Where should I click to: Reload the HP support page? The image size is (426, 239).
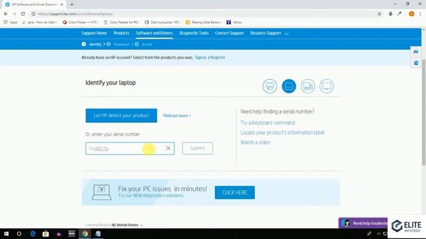(x=23, y=14)
